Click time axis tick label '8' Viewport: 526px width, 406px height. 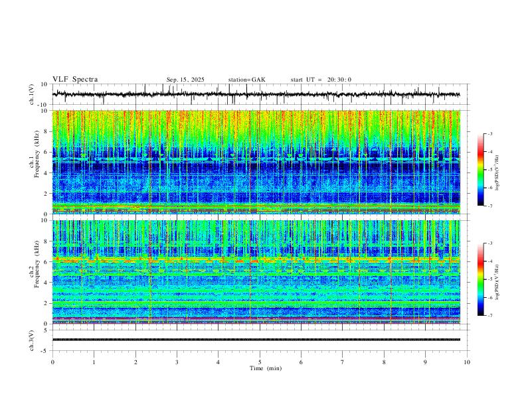(384, 362)
